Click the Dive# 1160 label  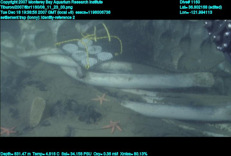(190, 2)
